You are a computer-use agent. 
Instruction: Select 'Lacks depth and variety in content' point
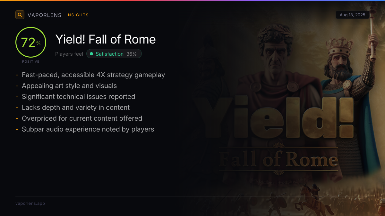[76, 108]
